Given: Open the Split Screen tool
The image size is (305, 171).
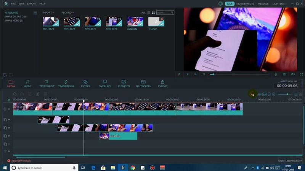Looking at the screenshot, I should click(x=143, y=83).
